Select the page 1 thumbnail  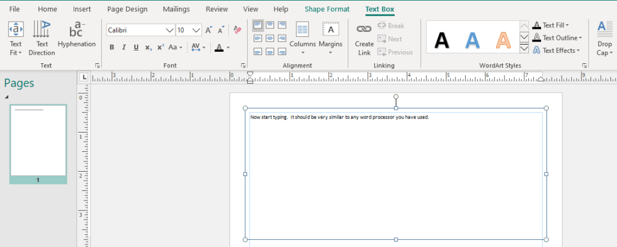coord(38,143)
